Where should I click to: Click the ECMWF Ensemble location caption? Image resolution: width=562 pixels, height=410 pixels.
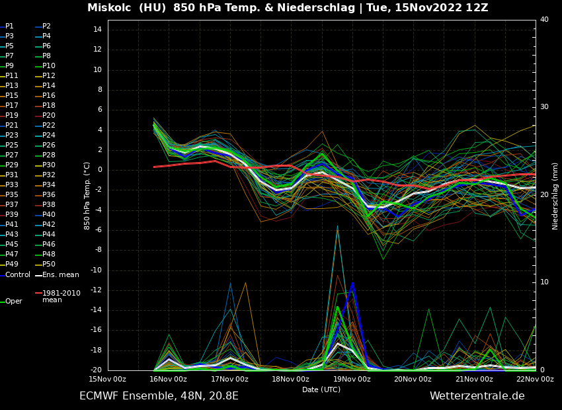pos(159,396)
